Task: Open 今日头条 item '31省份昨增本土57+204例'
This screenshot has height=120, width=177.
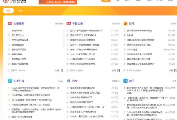Action: (83, 59)
